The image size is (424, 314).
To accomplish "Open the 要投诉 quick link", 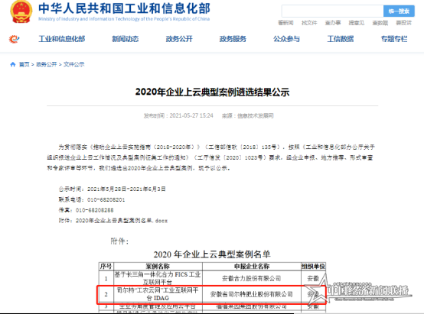I will [x=404, y=23].
